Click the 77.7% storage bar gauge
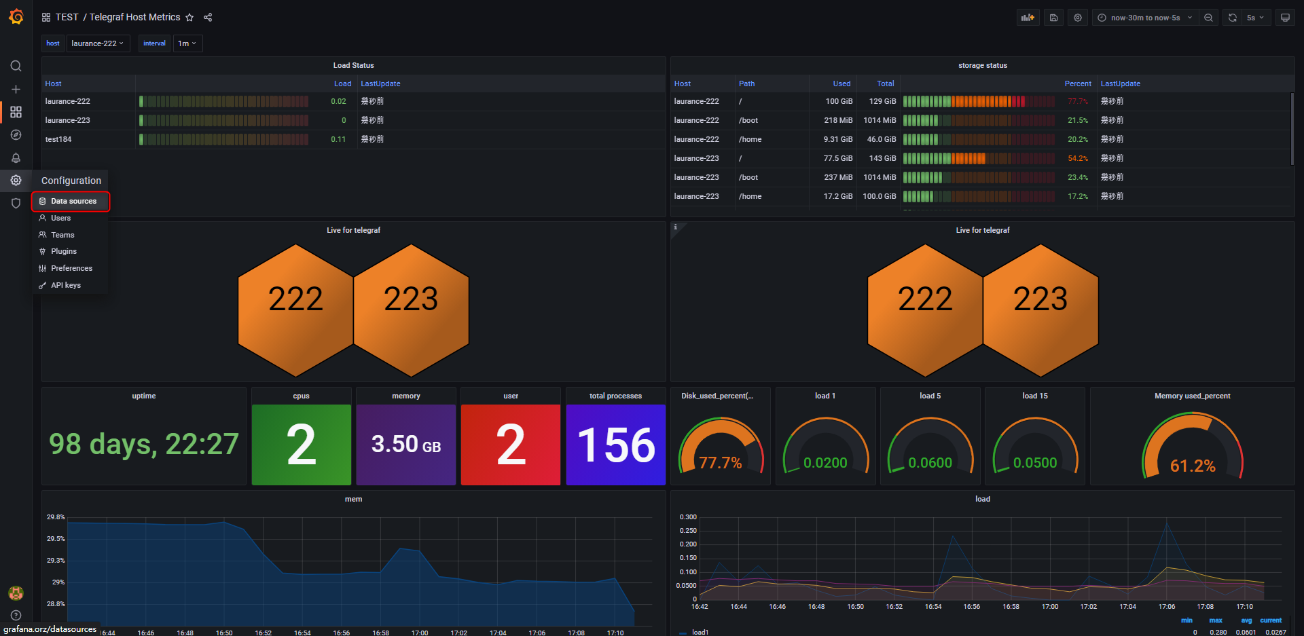The width and height of the screenshot is (1304, 636). 979,101
